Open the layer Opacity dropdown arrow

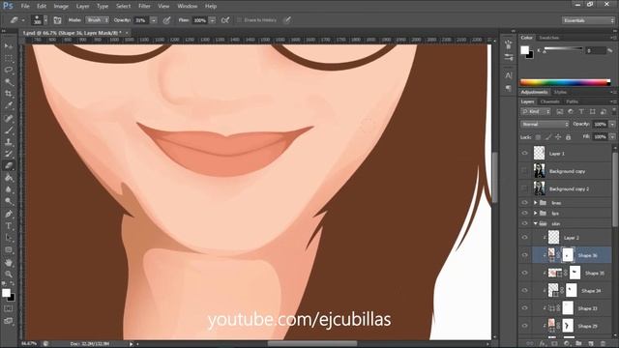tap(612, 124)
